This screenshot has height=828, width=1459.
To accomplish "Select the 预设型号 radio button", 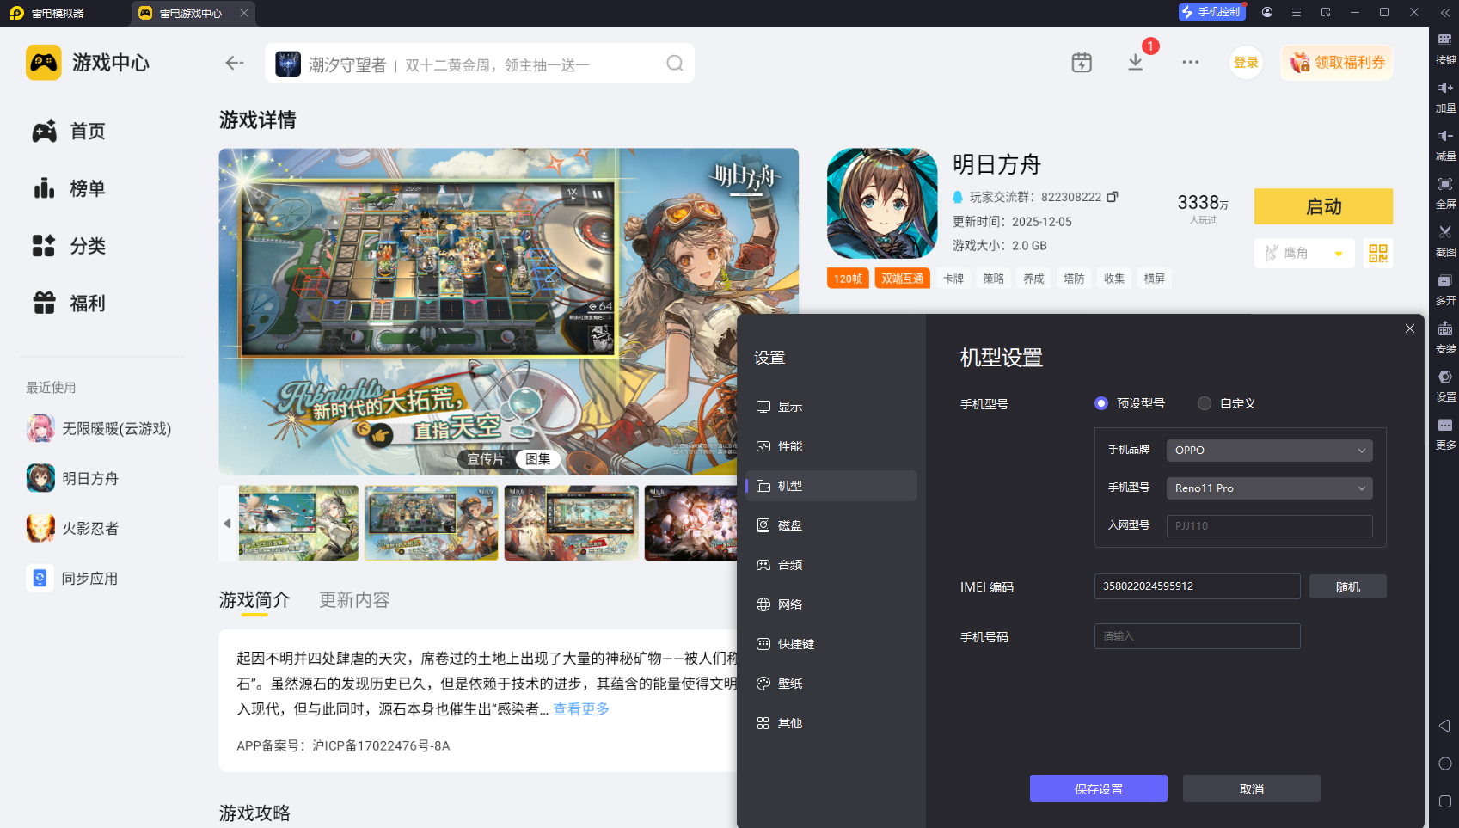I will click(1101, 402).
